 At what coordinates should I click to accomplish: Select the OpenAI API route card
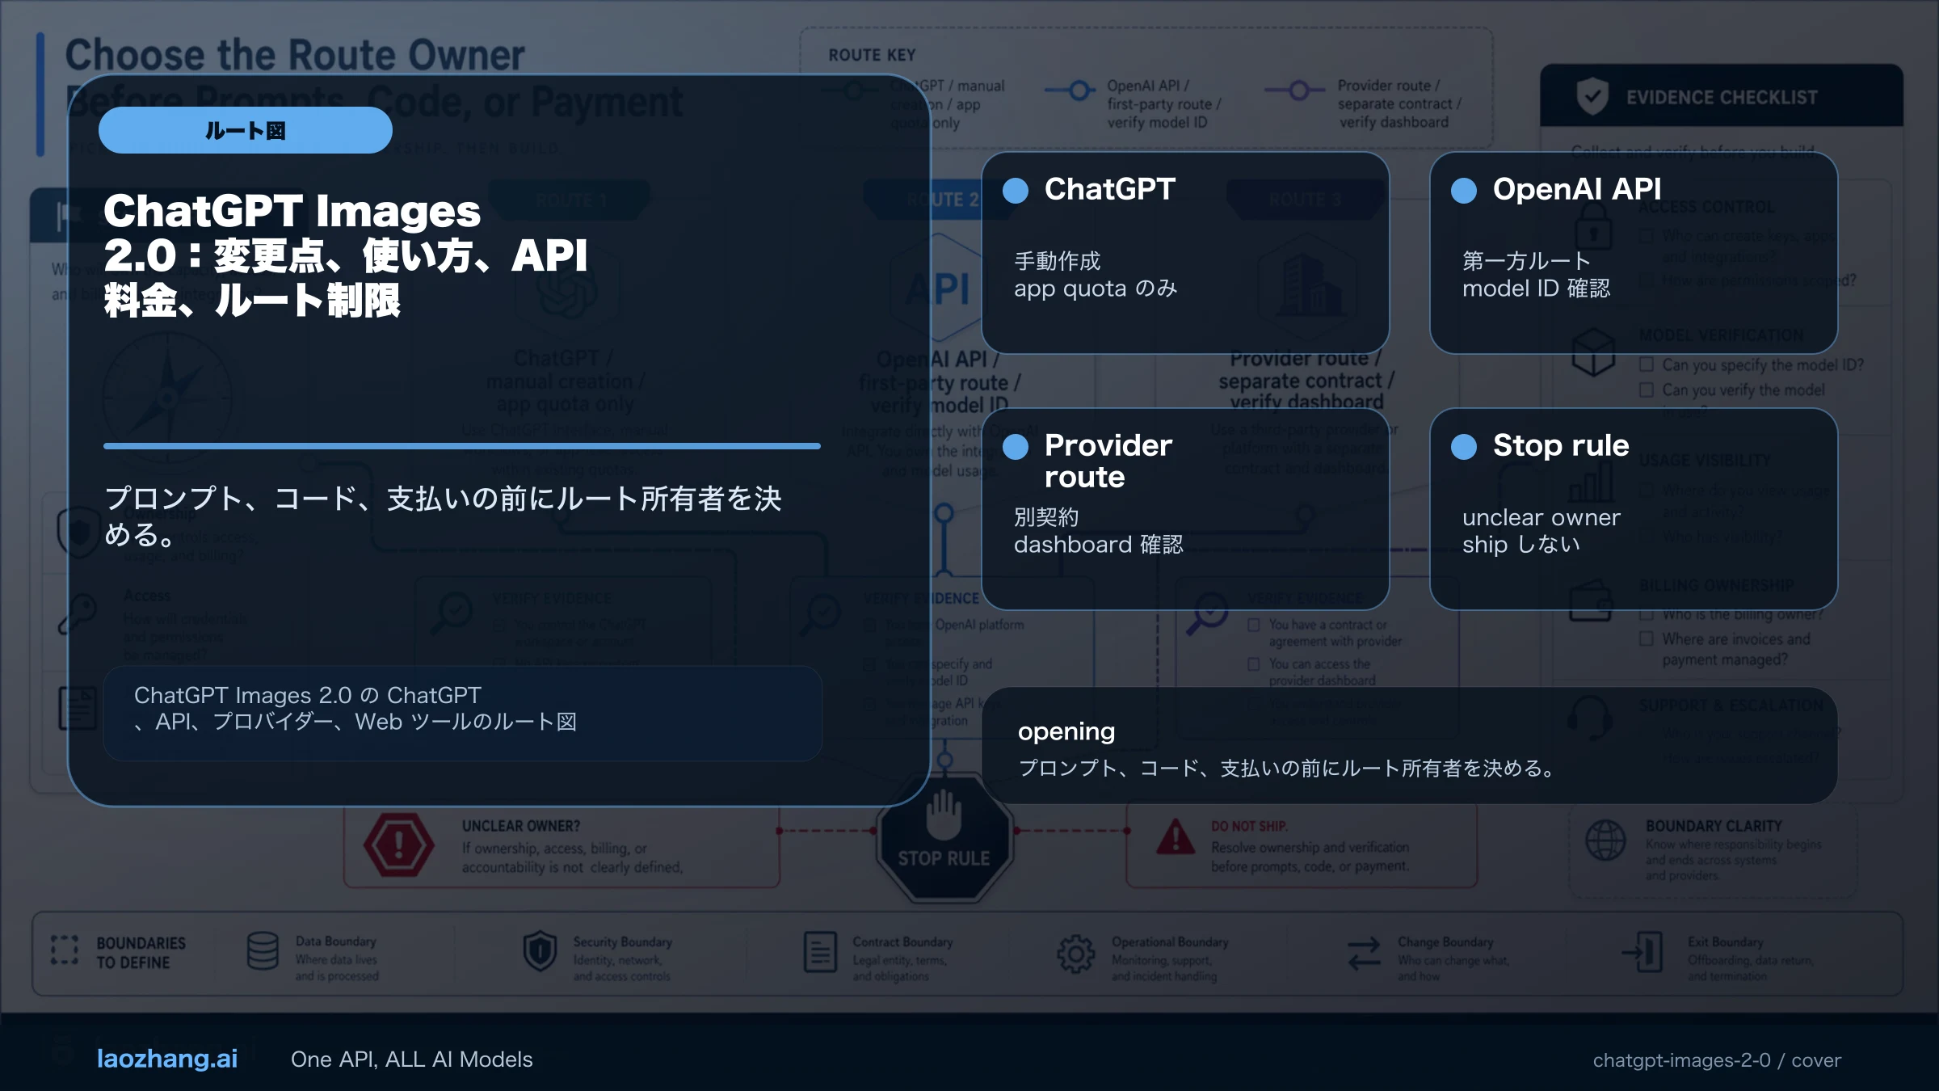click(x=1634, y=252)
